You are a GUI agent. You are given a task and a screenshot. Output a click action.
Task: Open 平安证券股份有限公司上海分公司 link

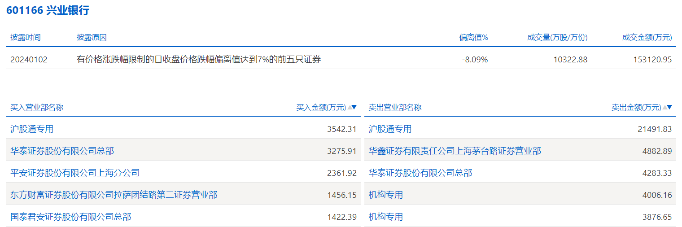pos(75,173)
